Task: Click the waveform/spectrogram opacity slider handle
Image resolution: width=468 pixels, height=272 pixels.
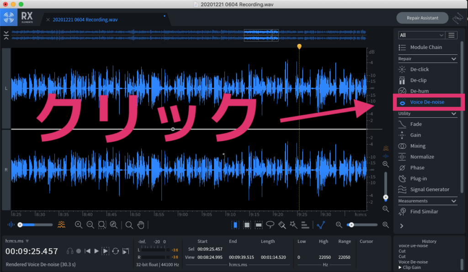Action: [x=20, y=225]
